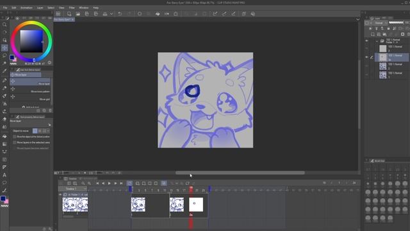Toggle the highlighted loop play button
Image resolution: width=410 pixels, height=231 pixels.
(129, 184)
